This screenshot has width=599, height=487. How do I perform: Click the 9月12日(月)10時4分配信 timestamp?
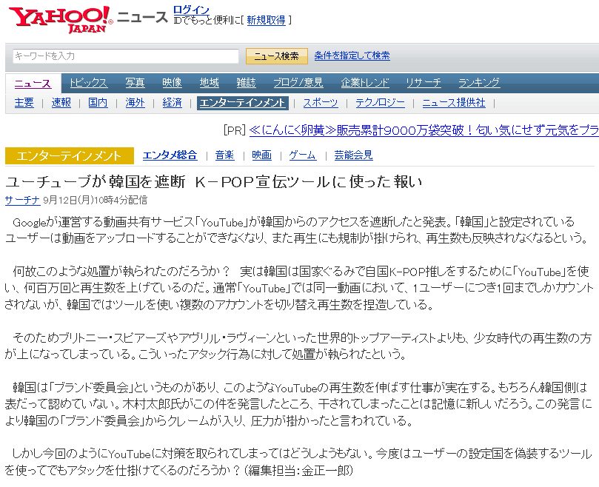[95, 200]
